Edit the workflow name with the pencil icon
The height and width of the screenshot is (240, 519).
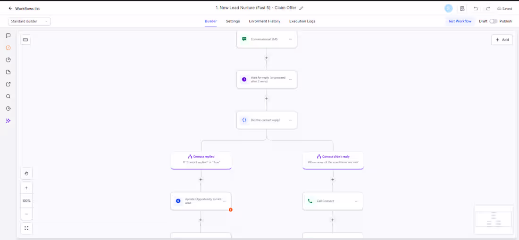tap(301, 8)
